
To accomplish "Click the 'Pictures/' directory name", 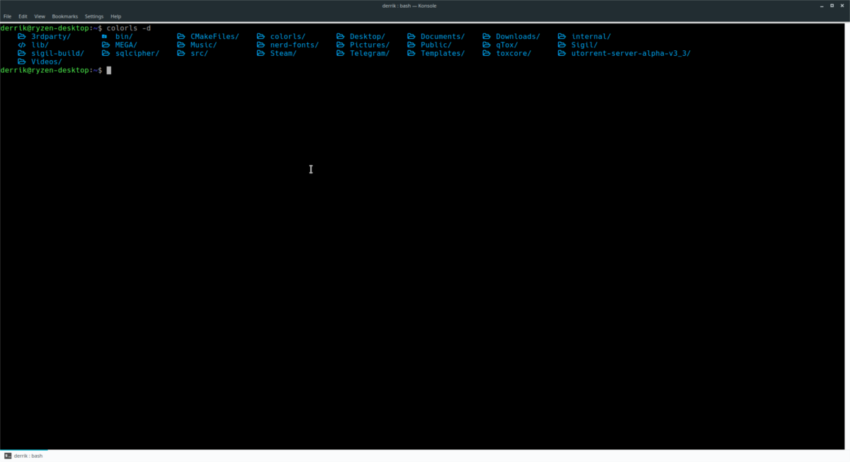I will [x=370, y=45].
